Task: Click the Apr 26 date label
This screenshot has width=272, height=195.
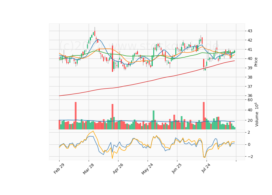Action: [x=118, y=168]
